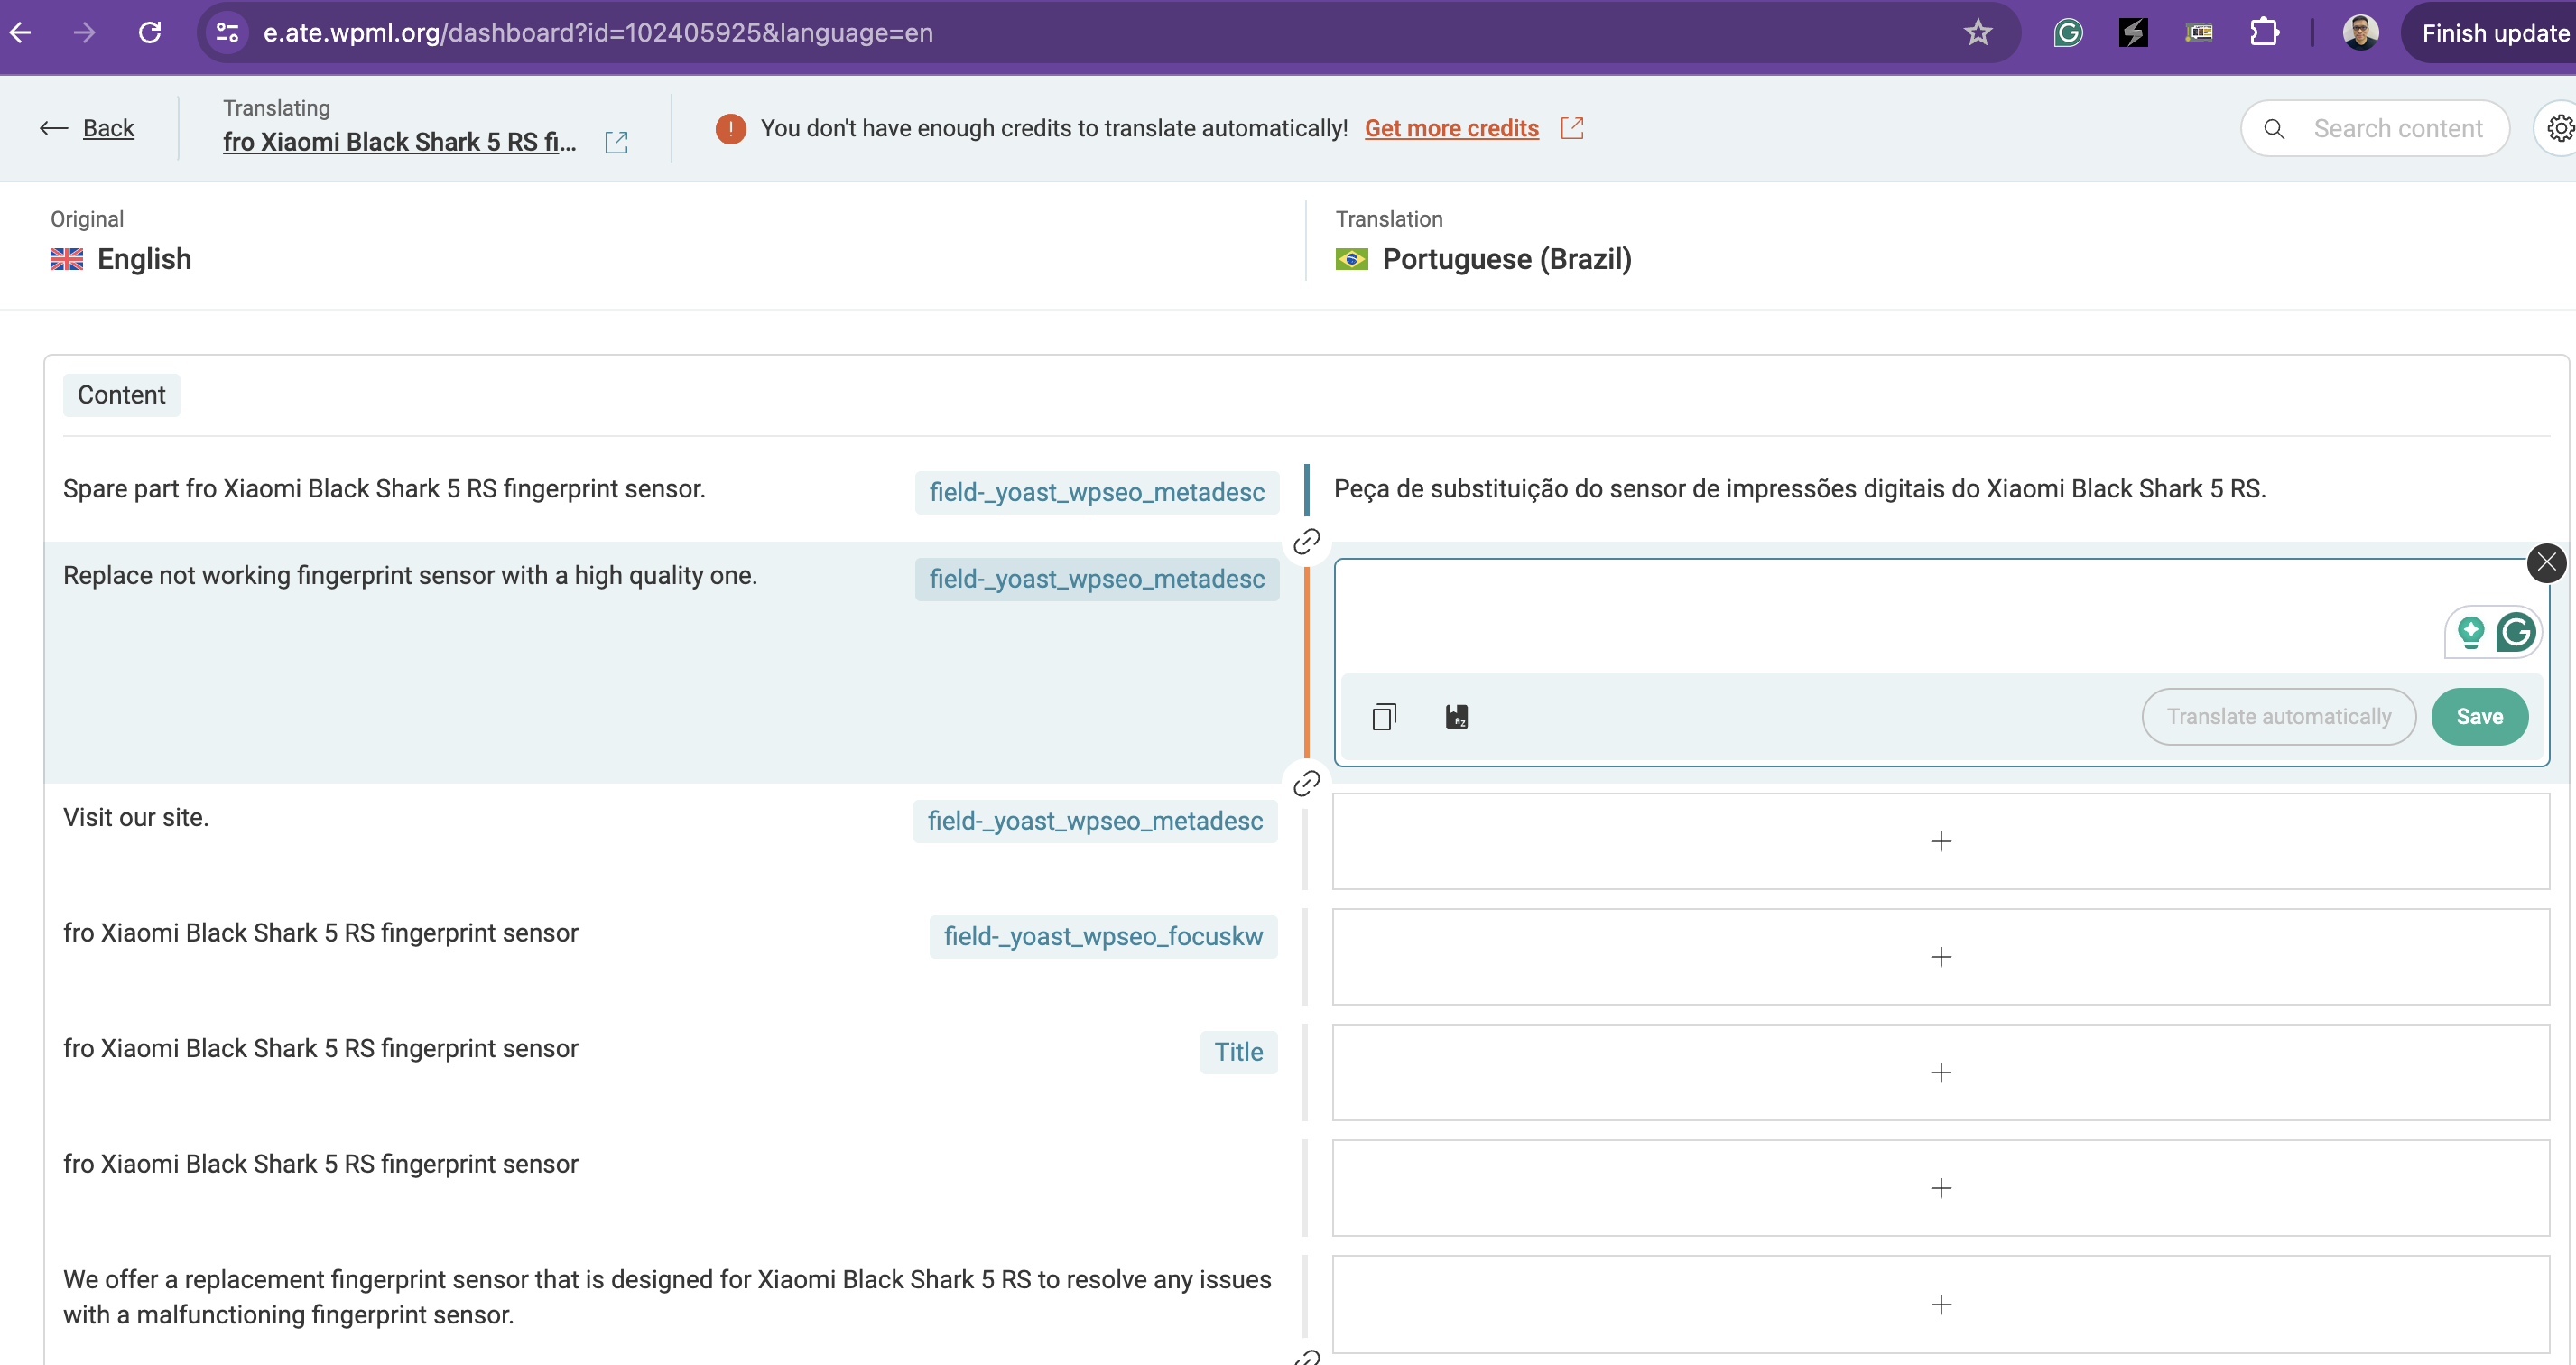
Task: Click the link icon below the active segment
Action: point(1307,783)
